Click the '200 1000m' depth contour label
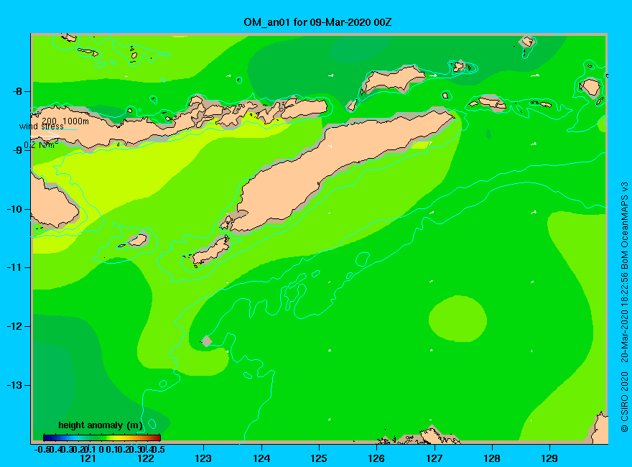Screen dimensions: 632x467 pyautogui.click(x=65, y=121)
